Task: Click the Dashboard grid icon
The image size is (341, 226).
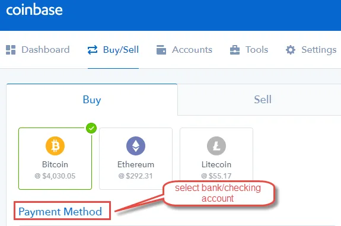Action: 11,50
